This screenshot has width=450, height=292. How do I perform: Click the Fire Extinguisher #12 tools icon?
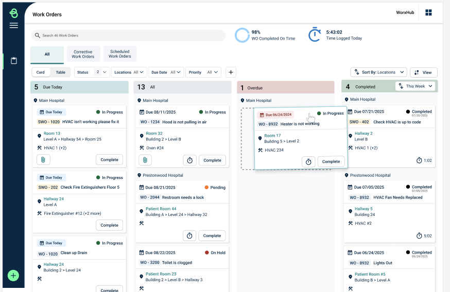[40, 213]
